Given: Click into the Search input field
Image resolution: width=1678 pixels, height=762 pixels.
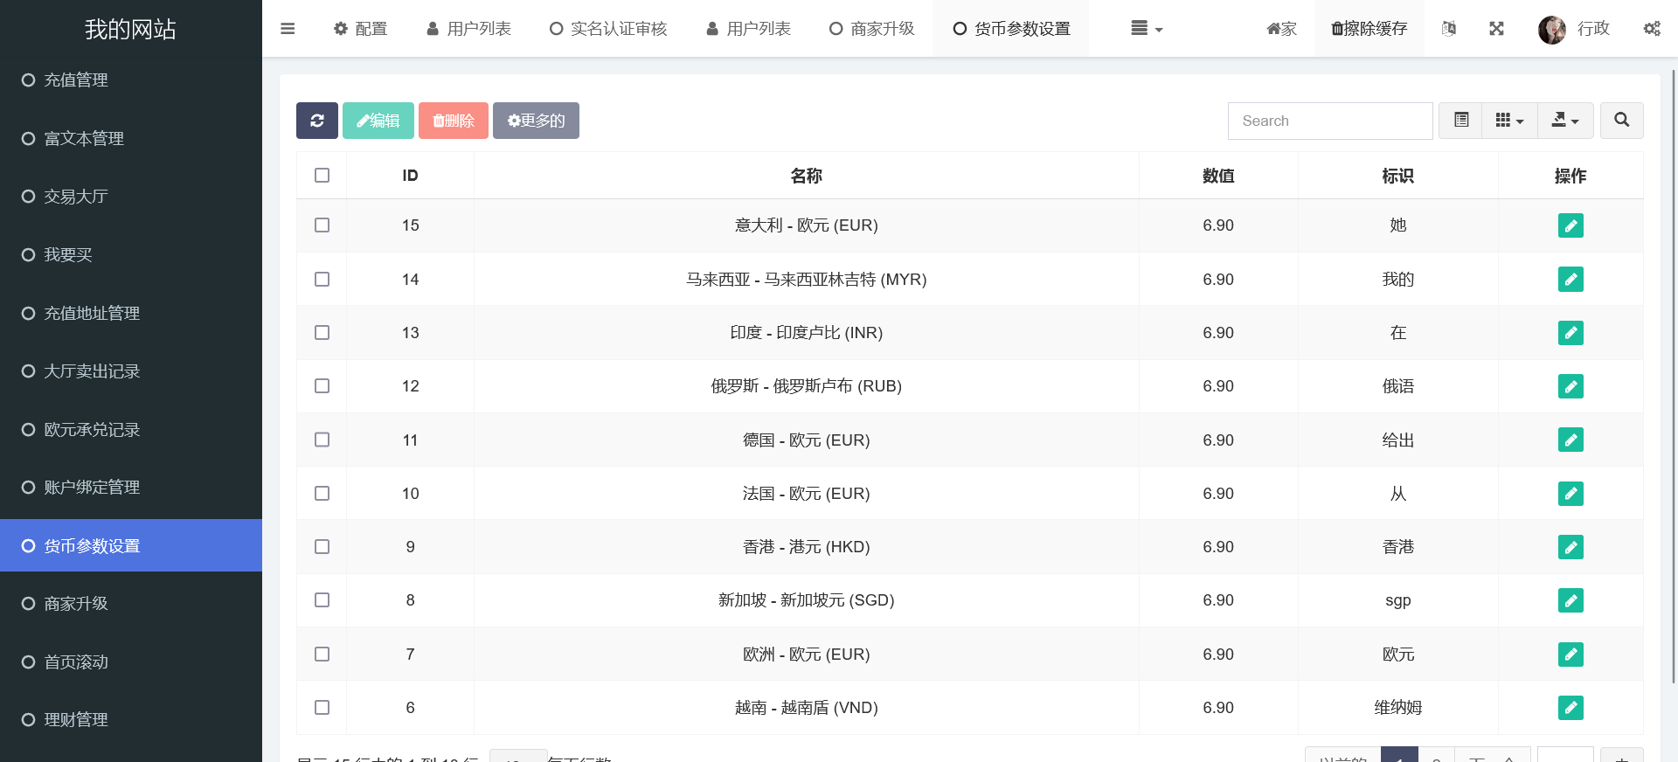Looking at the screenshot, I should point(1329,121).
